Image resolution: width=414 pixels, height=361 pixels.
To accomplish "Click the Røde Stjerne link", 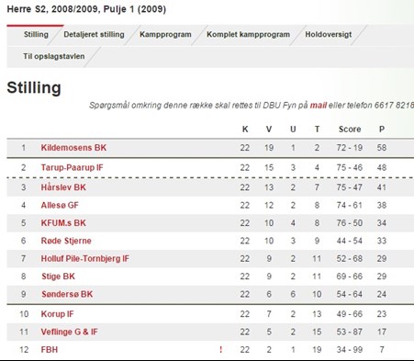I will point(66,241).
